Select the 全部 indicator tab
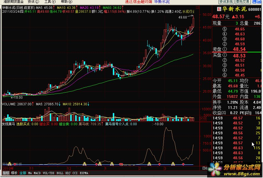263x178 pixels. coord(23,173)
